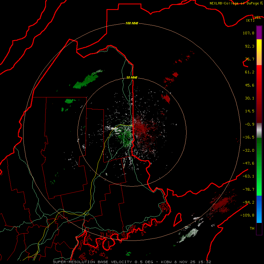The width and height of the screenshot is (264, 264).
Task: Select the -32.0 legend value
Action: pos(248,150)
